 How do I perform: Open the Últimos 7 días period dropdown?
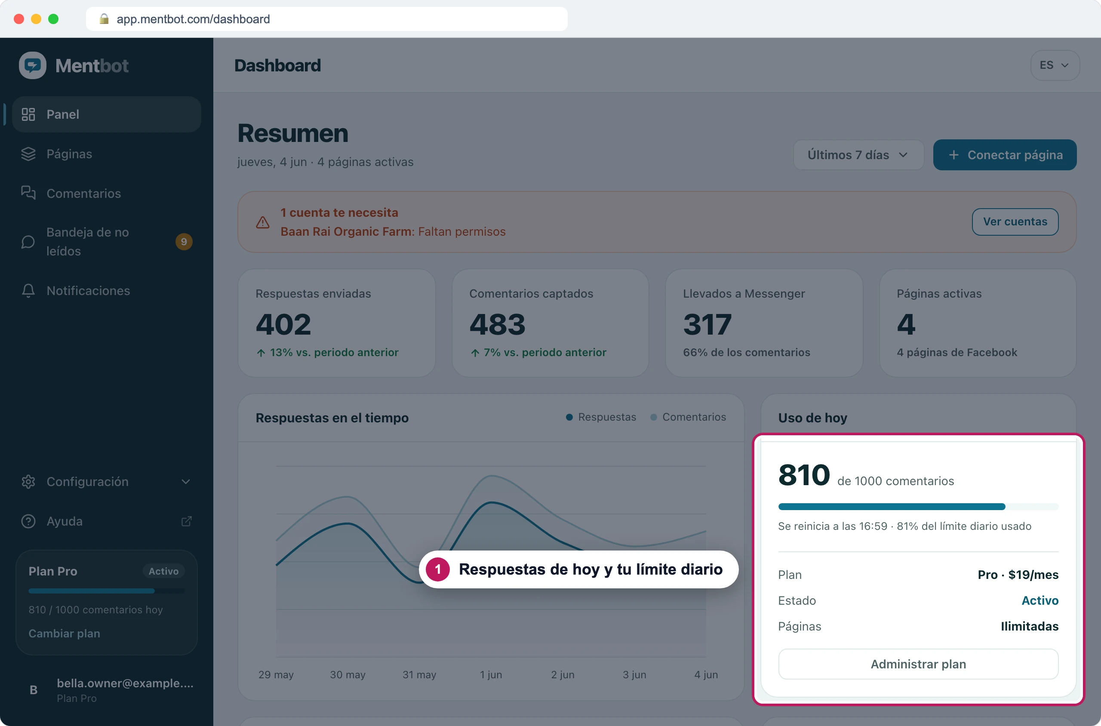pyautogui.click(x=858, y=155)
